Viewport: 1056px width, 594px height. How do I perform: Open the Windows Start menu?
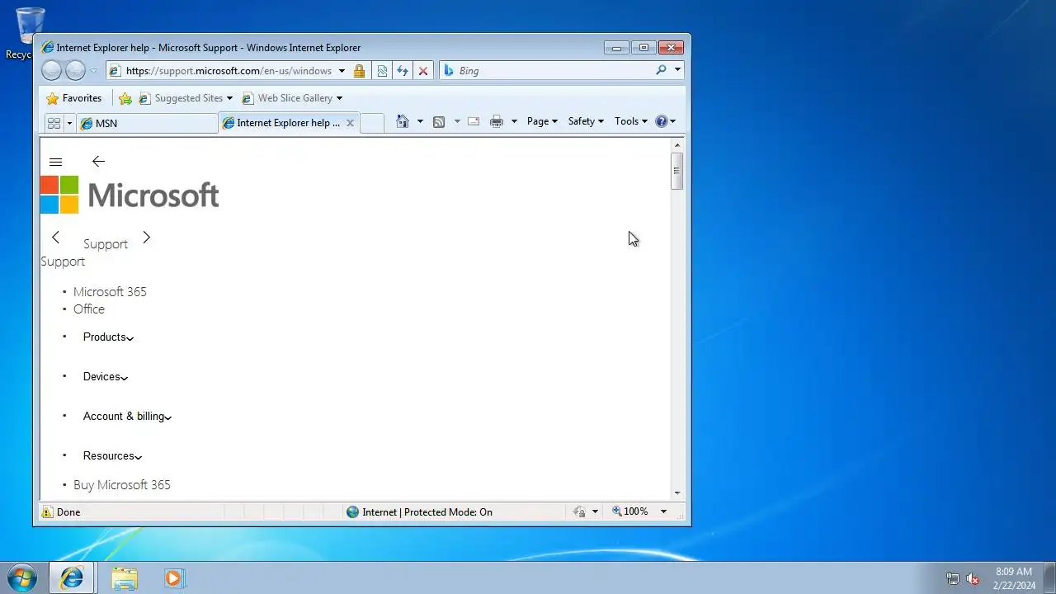tap(22, 577)
